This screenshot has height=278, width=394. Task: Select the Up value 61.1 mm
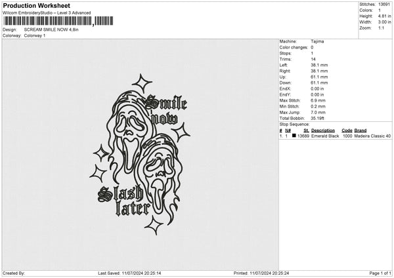click(319, 77)
